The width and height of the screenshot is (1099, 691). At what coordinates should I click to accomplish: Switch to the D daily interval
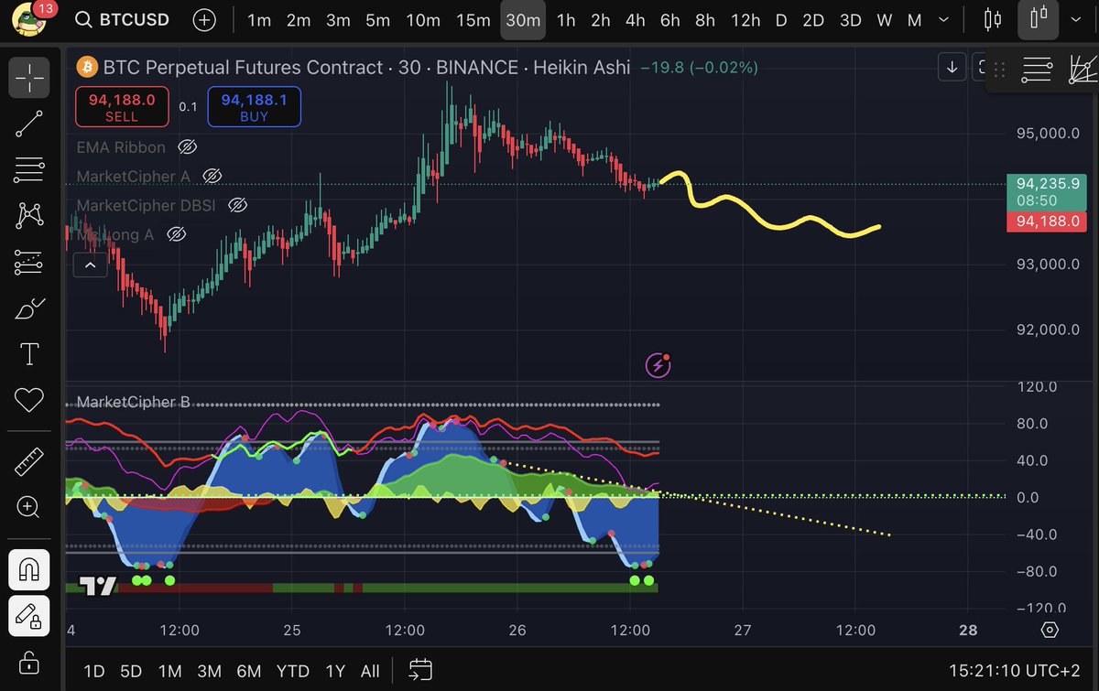[780, 20]
